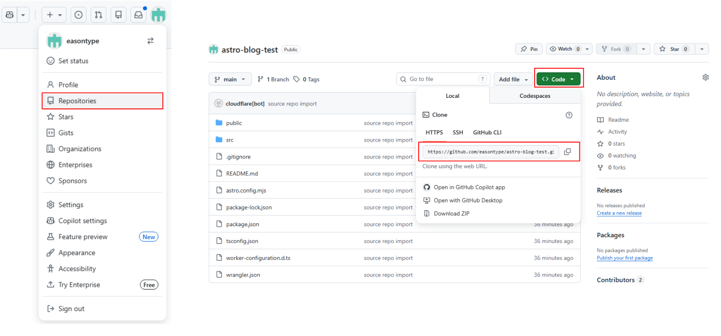Open the Add file dropdown
Image resolution: width=721 pixels, height=336 pixels.
click(x=513, y=79)
